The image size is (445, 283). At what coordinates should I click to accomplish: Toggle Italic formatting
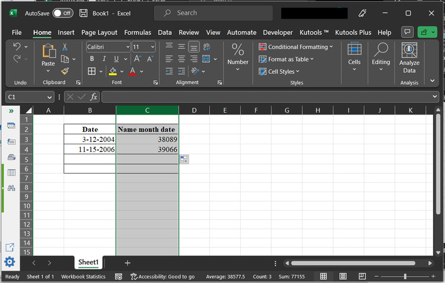[104, 59]
